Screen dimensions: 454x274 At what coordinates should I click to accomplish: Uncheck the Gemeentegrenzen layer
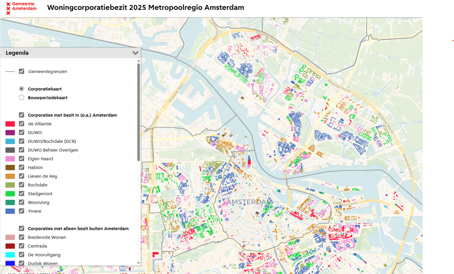[21, 71]
